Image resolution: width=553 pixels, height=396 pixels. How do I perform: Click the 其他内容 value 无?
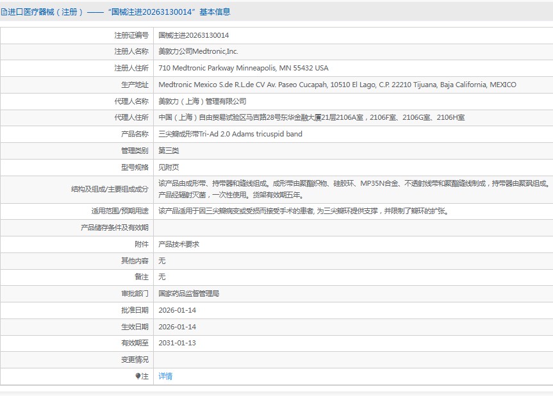(x=162, y=261)
